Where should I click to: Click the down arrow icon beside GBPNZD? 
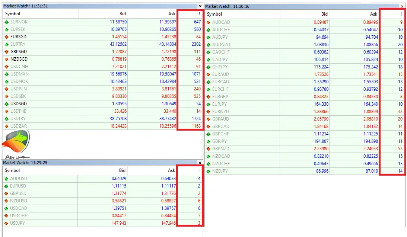(208, 149)
